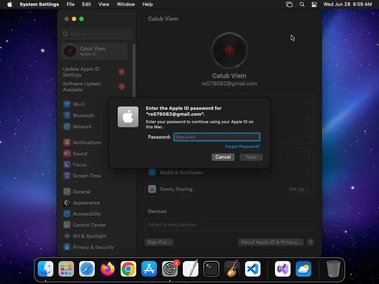Image resolution: width=379 pixels, height=284 pixels.
Task: Select the Sound speaker icon
Action: (67, 153)
